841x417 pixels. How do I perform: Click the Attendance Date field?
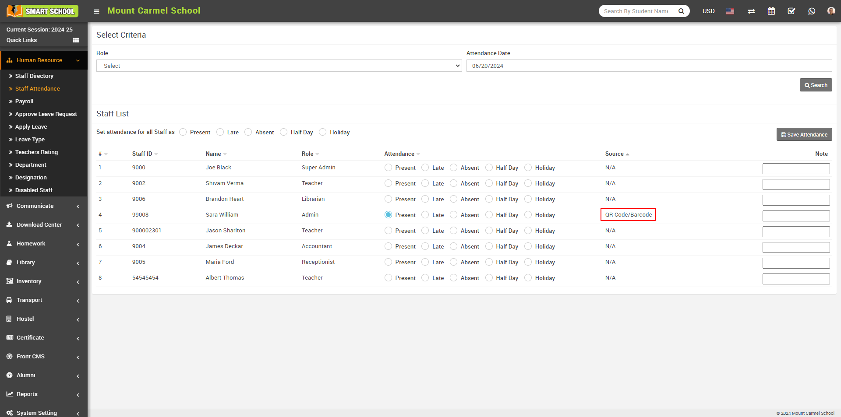[649, 66]
